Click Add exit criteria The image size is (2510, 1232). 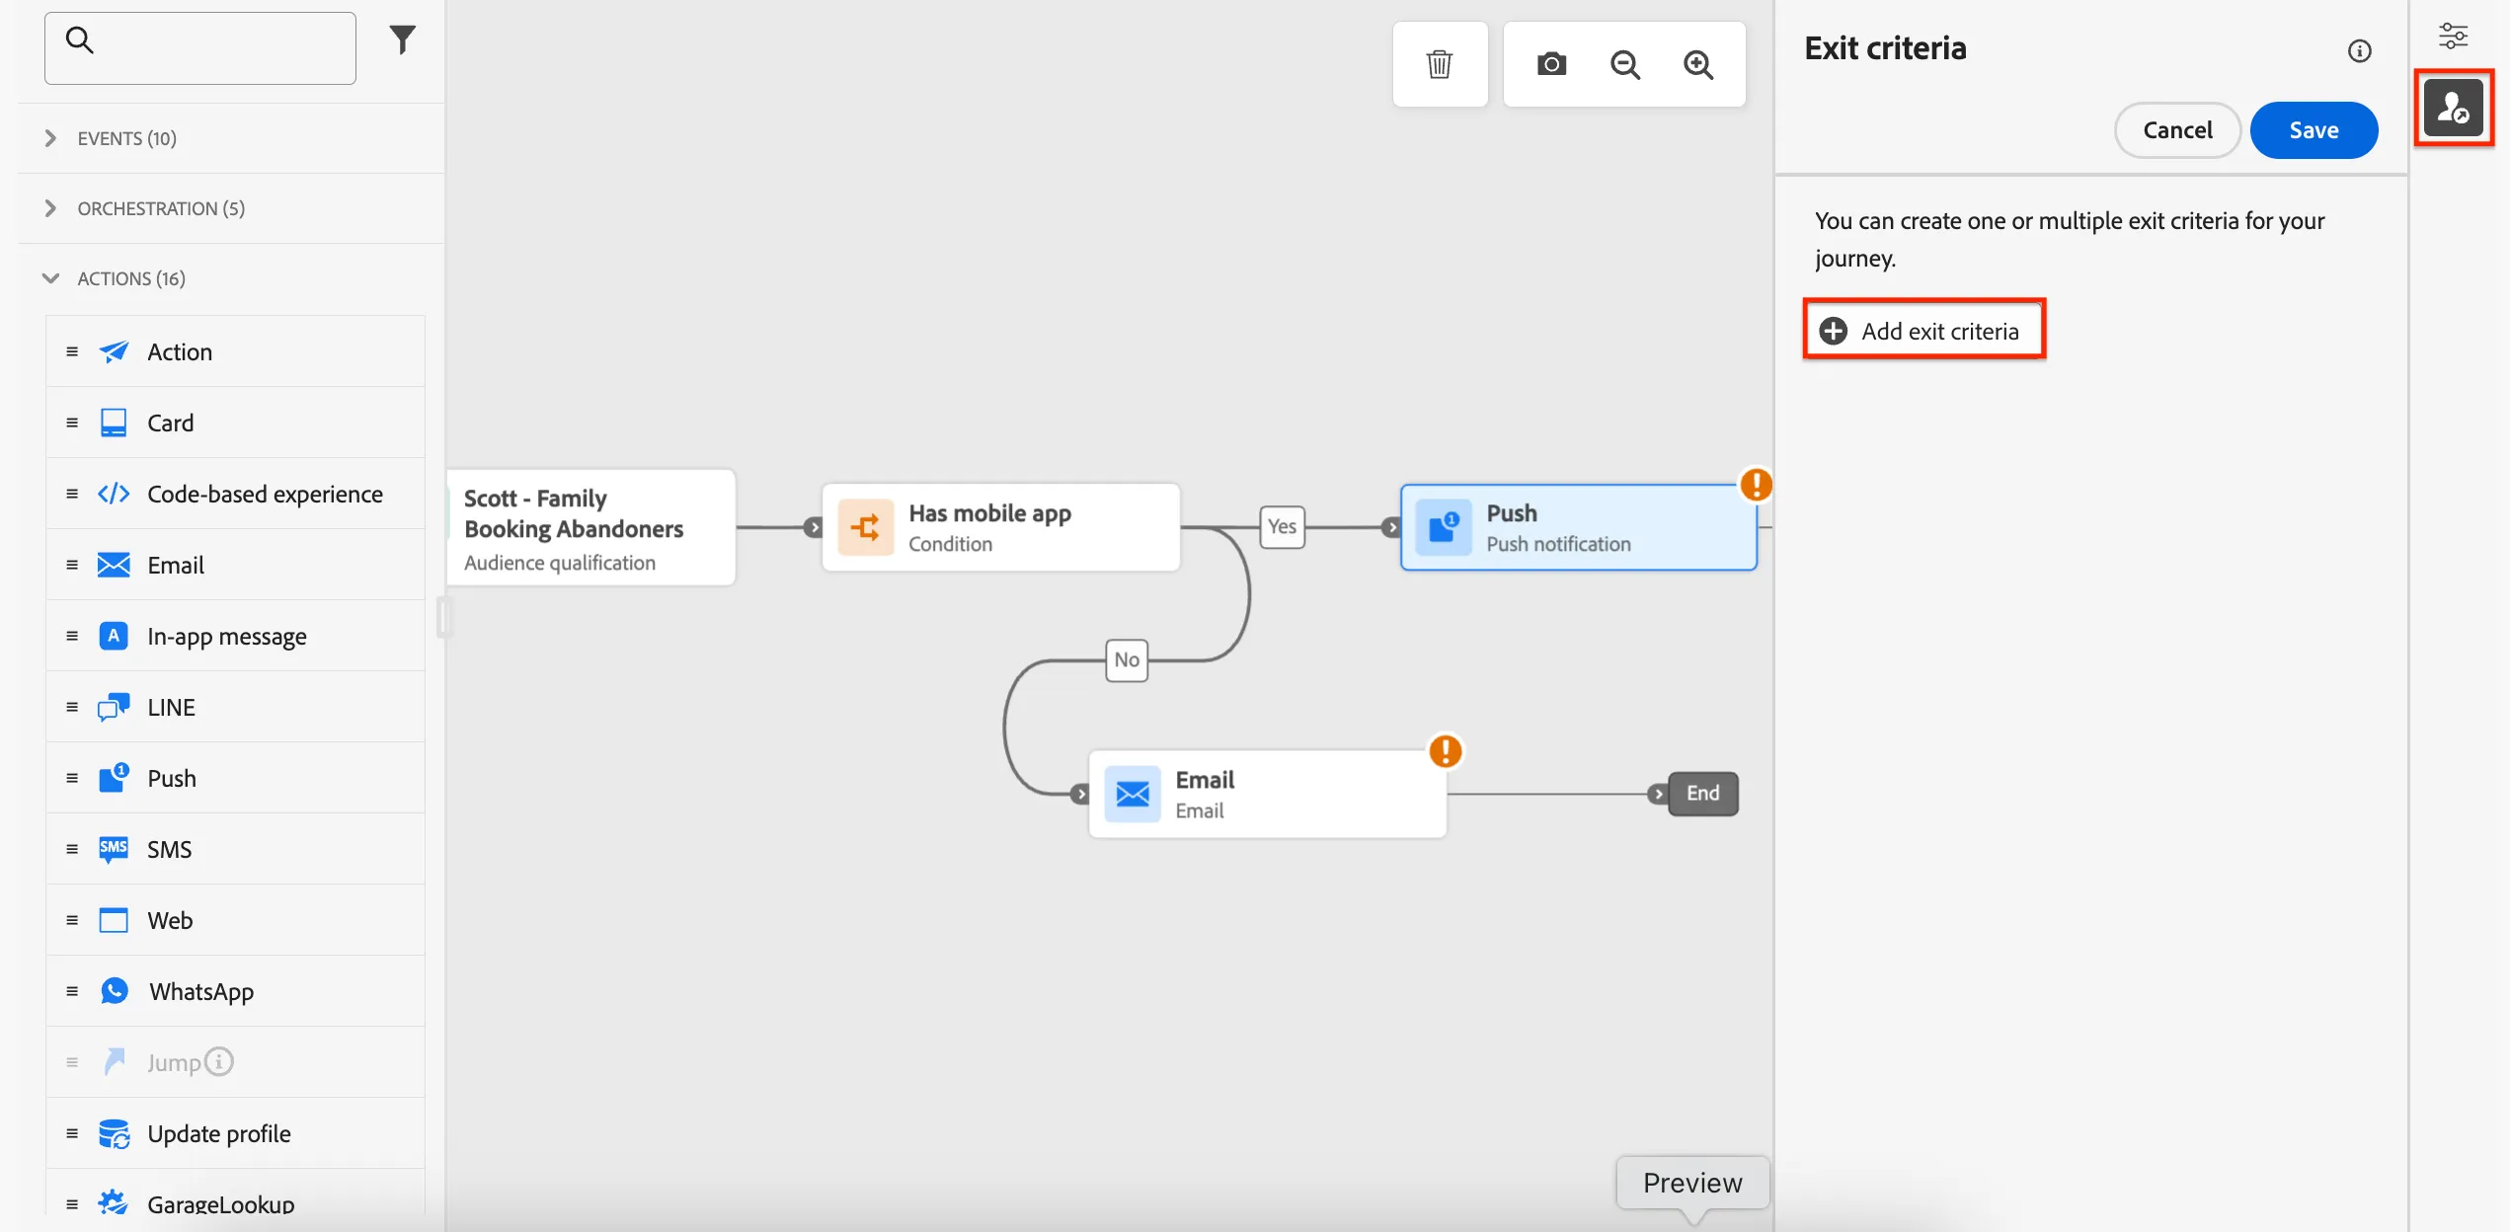1922,331
